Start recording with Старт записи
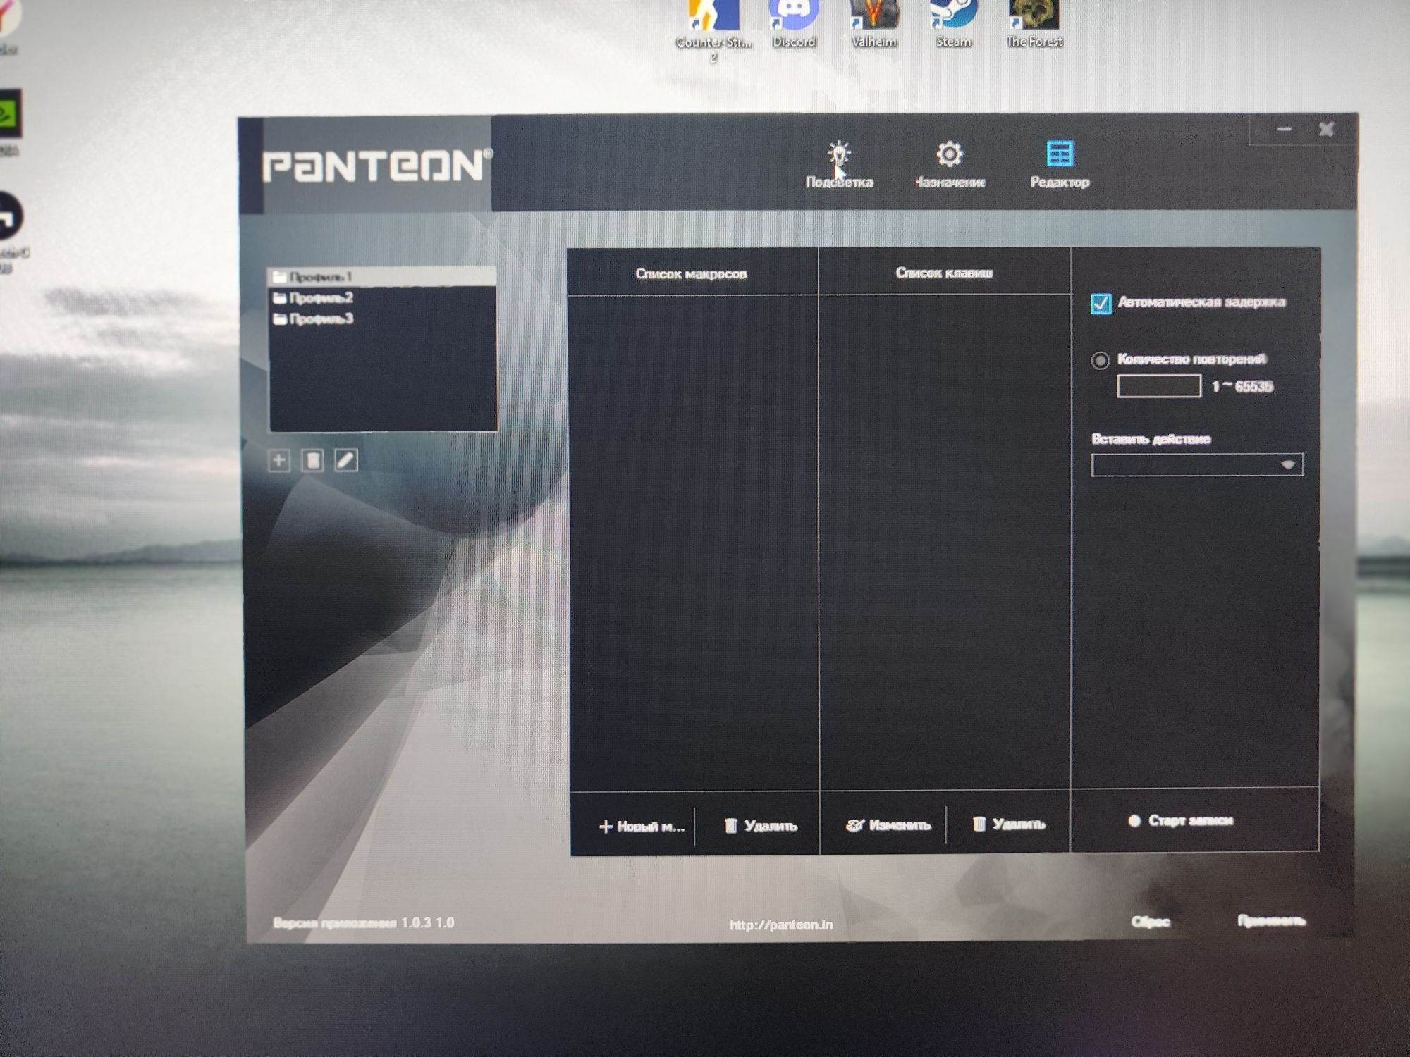The height and width of the screenshot is (1057, 1410). (1181, 820)
